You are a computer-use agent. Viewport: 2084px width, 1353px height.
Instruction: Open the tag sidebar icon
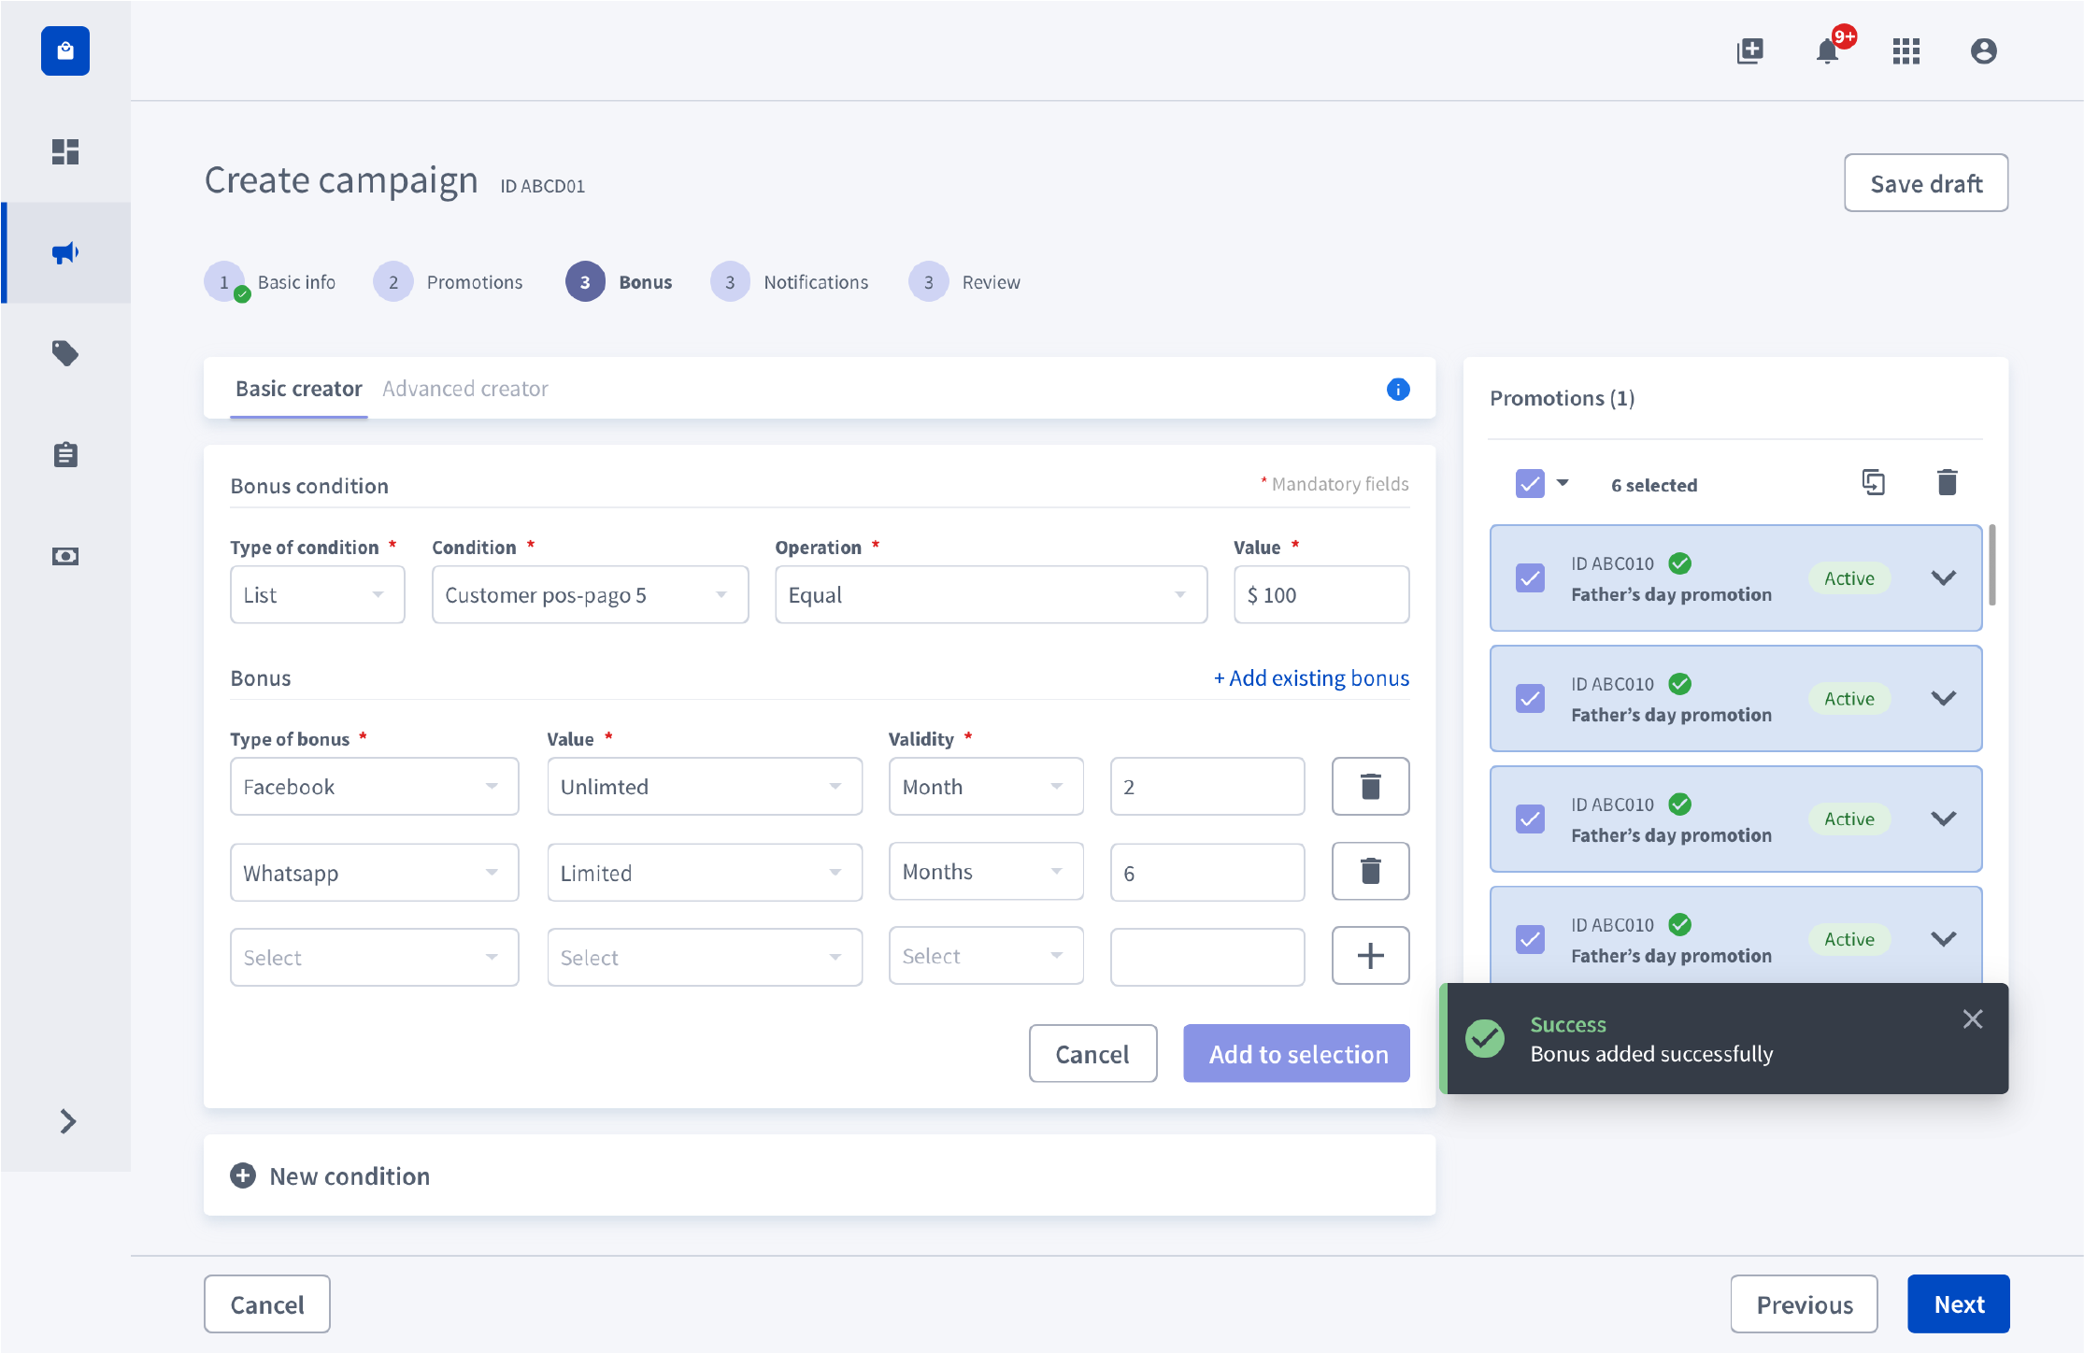click(65, 353)
